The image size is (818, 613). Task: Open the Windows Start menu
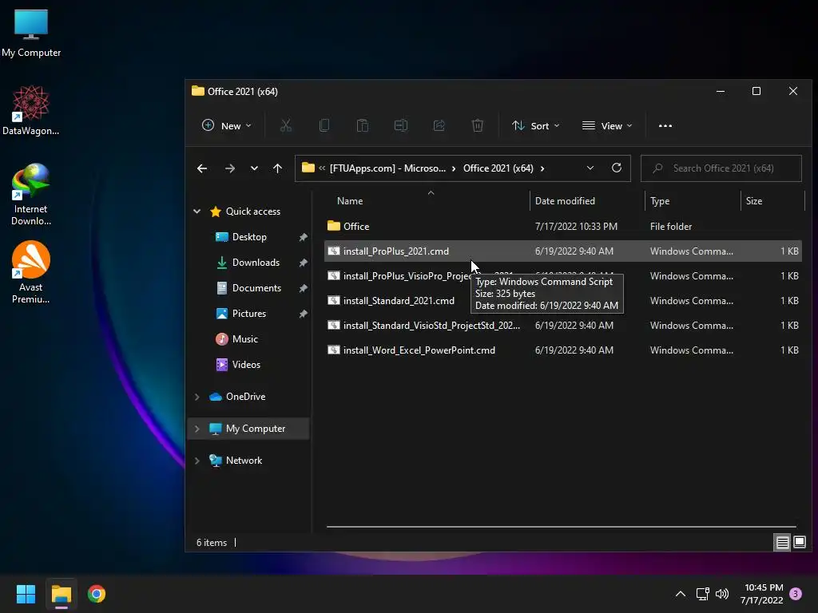26,594
